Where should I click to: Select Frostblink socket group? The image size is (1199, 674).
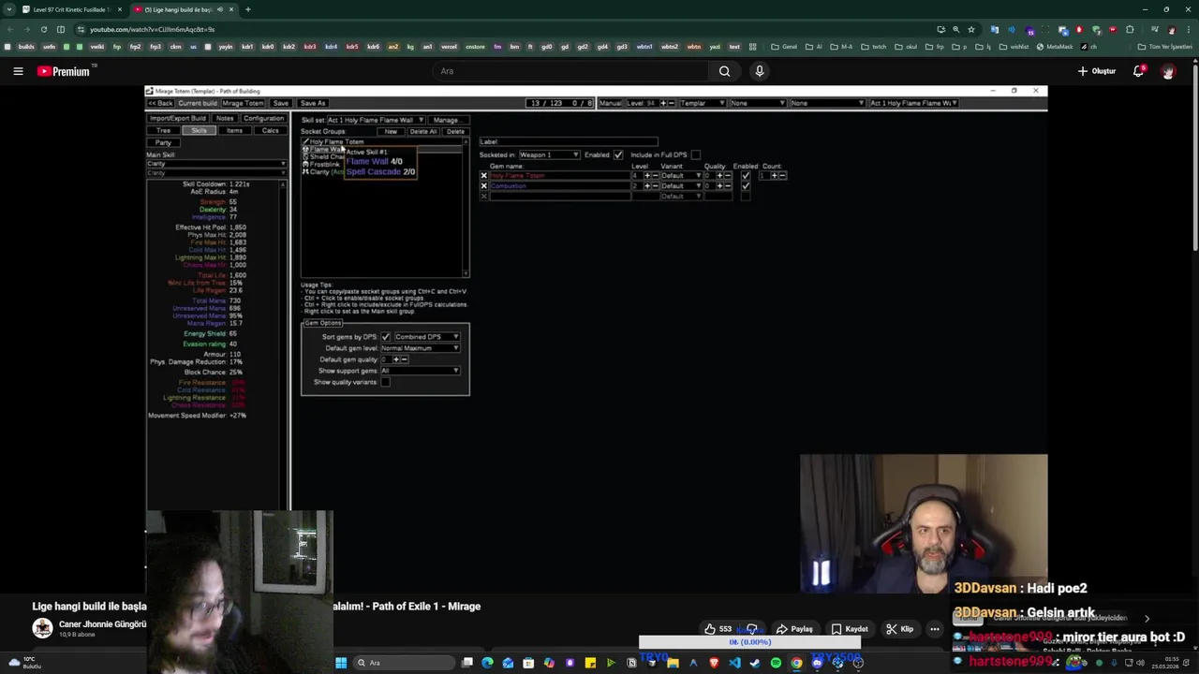[324, 165]
